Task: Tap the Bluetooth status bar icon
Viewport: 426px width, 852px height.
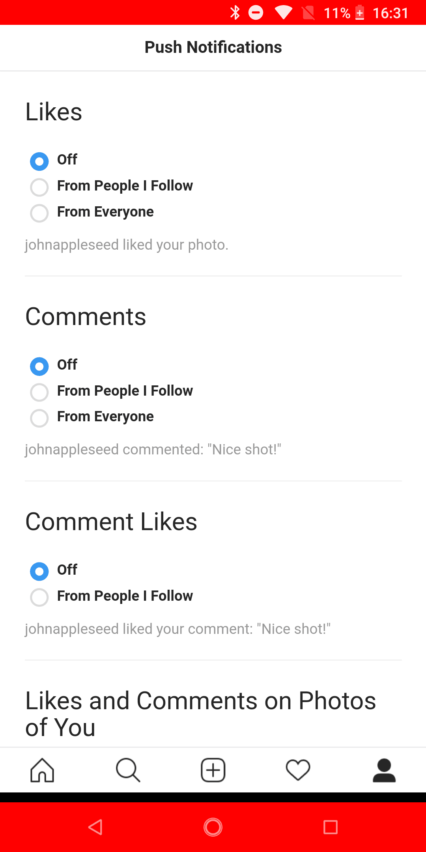Action: pyautogui.click(x=235, y=13)
